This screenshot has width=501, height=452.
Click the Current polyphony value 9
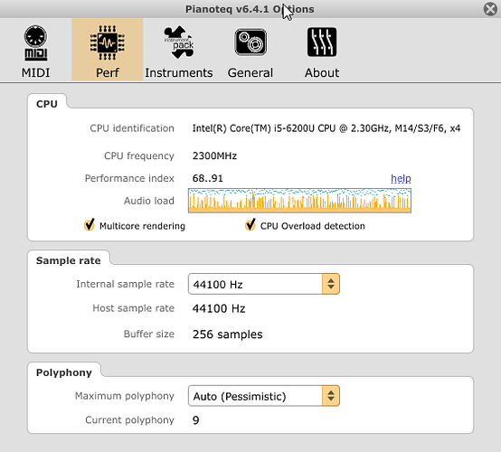(196, 420)
